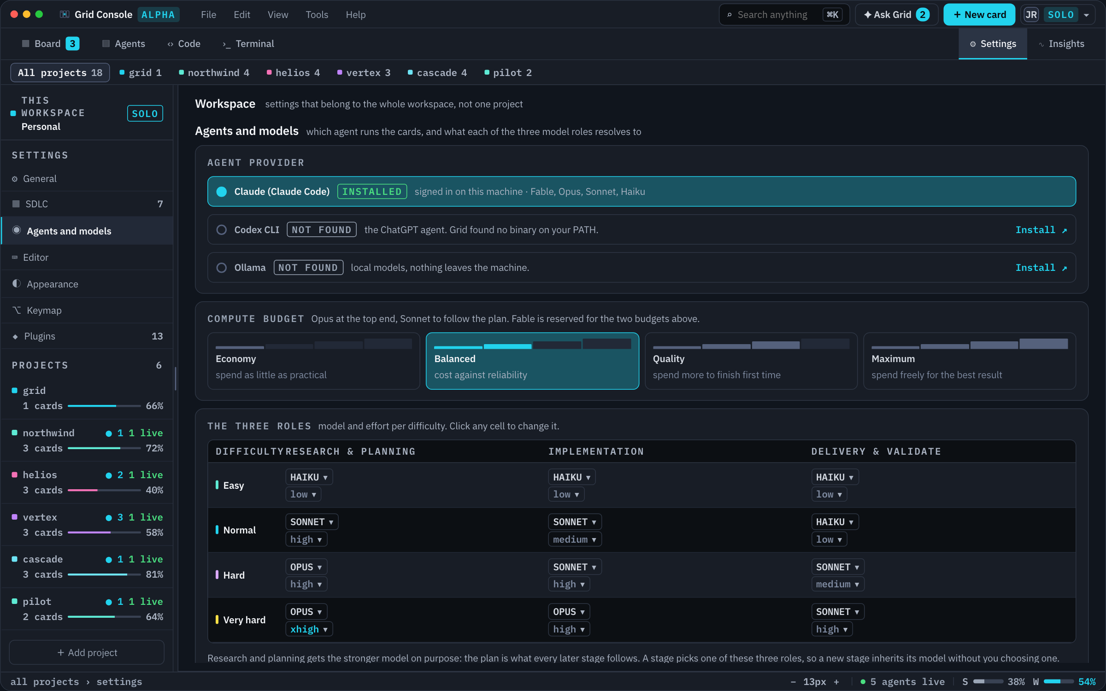Open the Hard delivery medium effort dropdown
This screenshot has width=1106, height=691.
coord(838,584)
